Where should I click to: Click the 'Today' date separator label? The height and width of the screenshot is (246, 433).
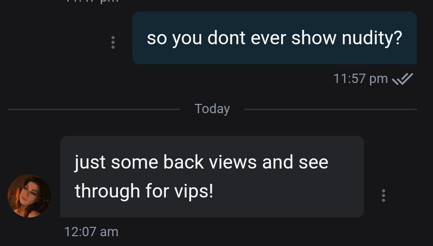point(212,109)
